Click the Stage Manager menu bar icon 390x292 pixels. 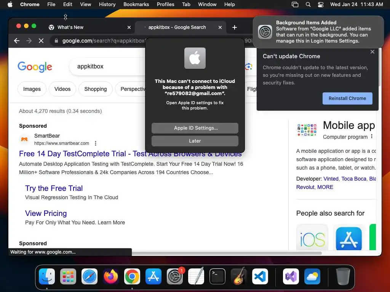295,5
